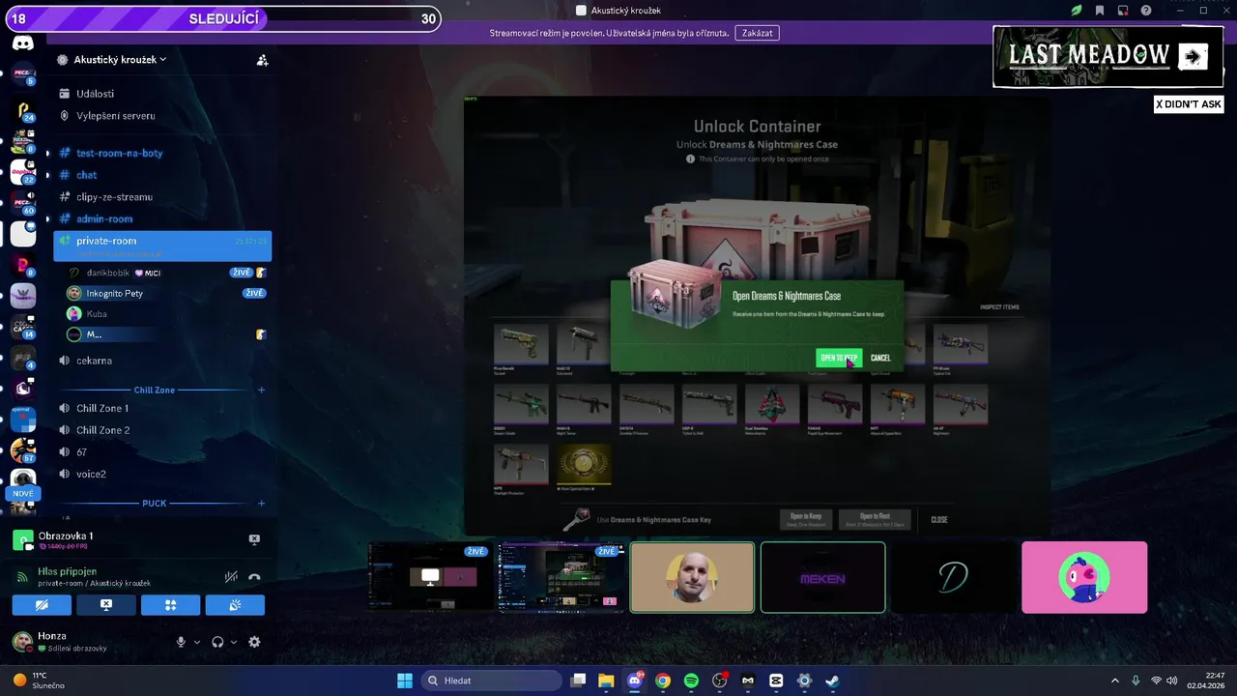
Task: Open Discord user settings gear
Action: pyautogui.click(x=254, y=642)
